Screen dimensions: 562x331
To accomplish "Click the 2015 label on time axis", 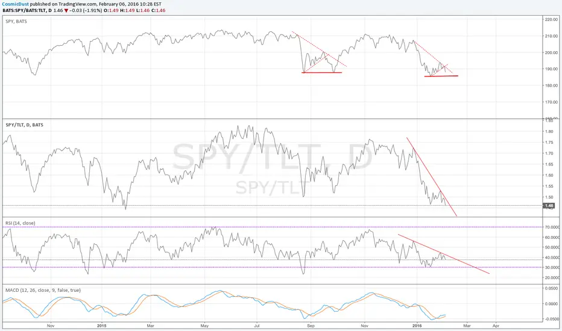I will pos(102,326).
